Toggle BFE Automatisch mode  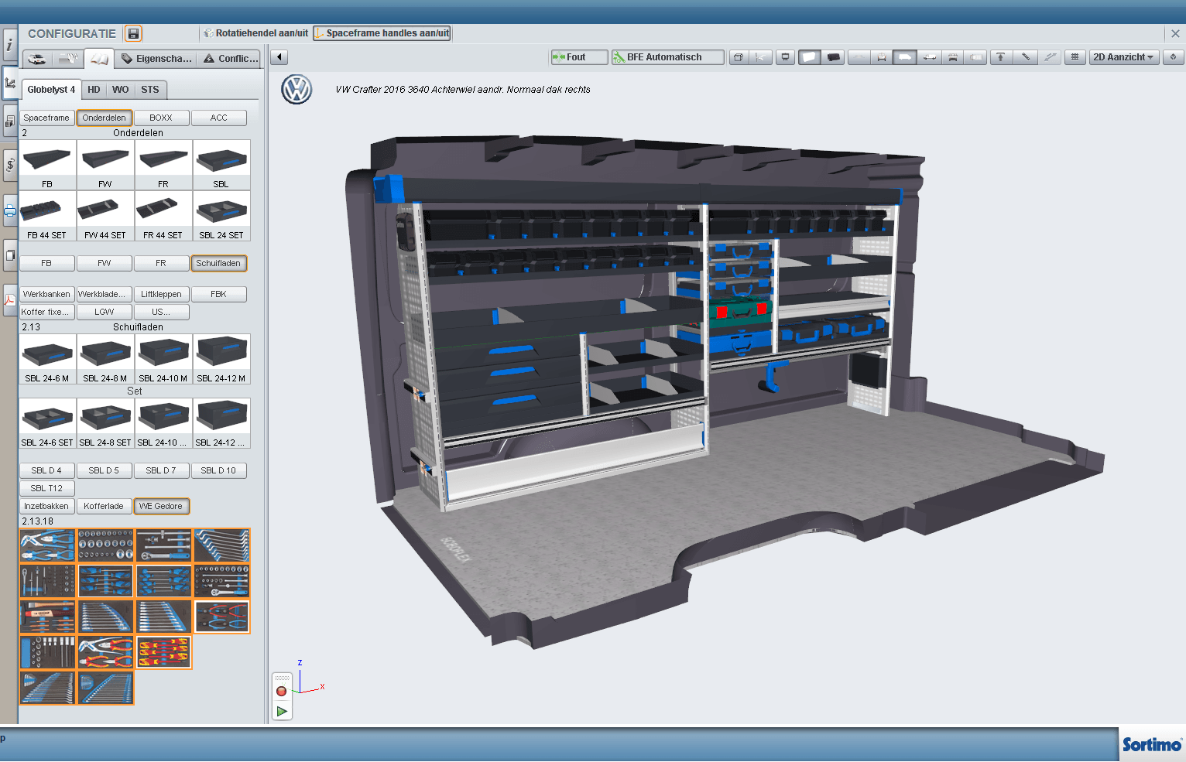667,57
